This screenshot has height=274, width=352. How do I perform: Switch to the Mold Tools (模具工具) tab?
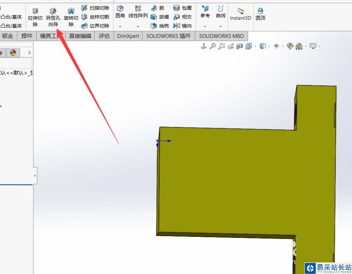coord(51,36)
